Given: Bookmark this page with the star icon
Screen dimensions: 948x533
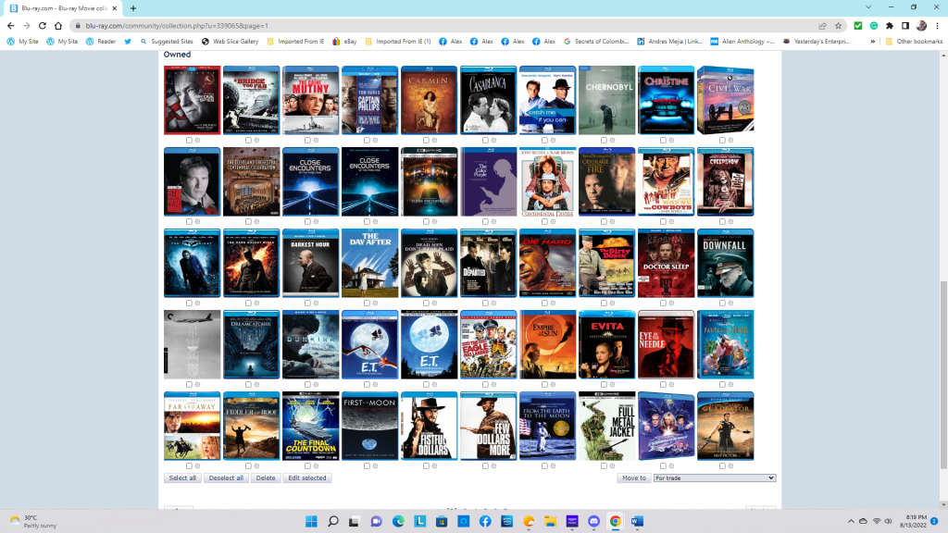Looking at the screenshot, I should coord(838,26).
